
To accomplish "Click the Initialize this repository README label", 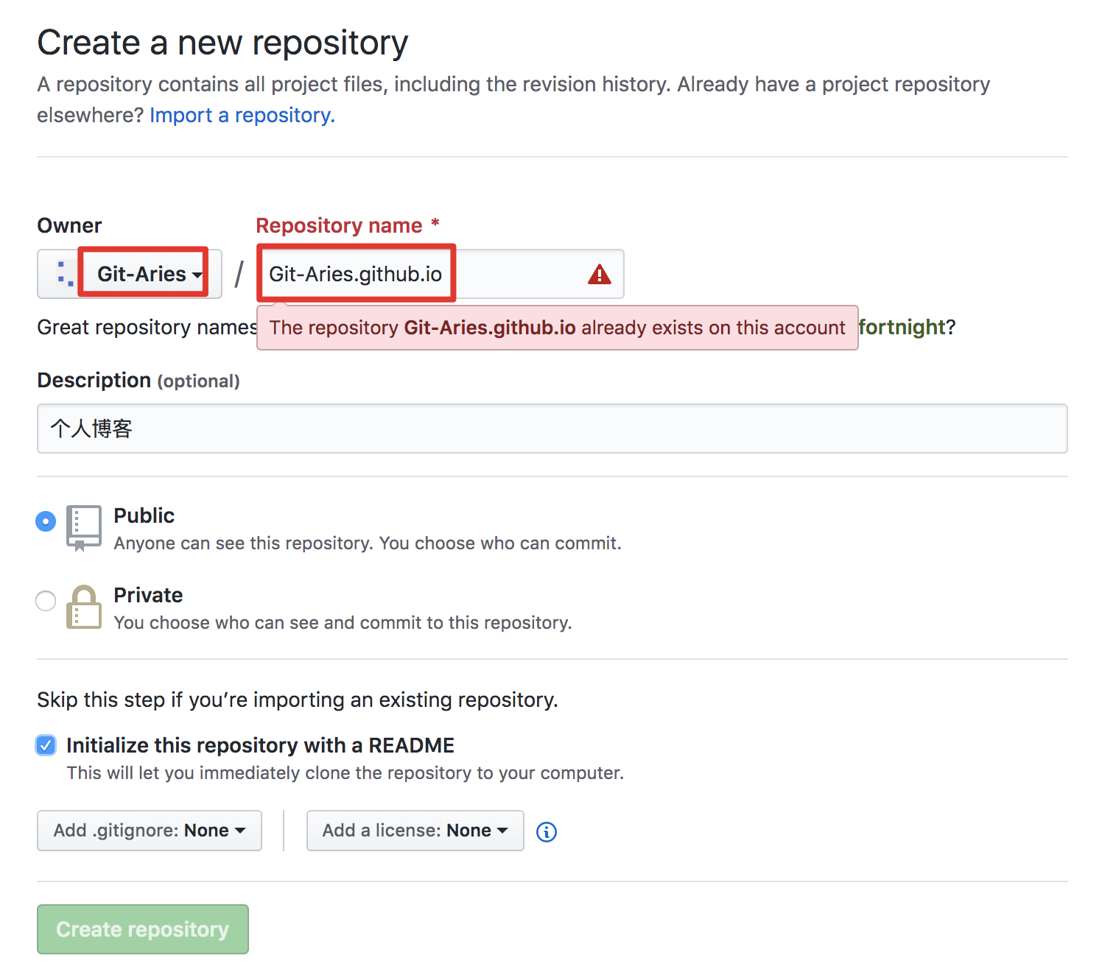I will [x=260, y=745].
